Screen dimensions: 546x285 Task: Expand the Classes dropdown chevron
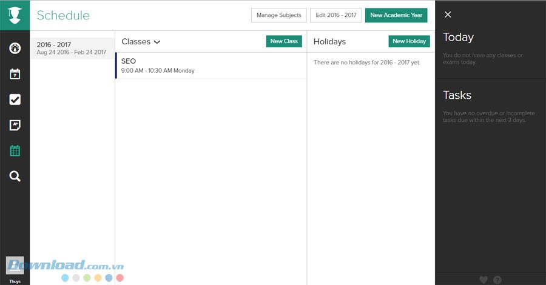pos(157,42)
